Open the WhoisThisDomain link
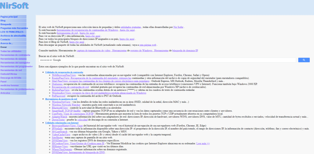Screen dimensions: 314x154 [x=62, y=149]
